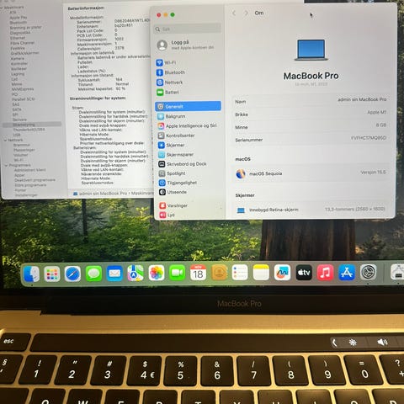
Task: Select Volumer under Nettverk tree
Action: [x=20, y=155]
